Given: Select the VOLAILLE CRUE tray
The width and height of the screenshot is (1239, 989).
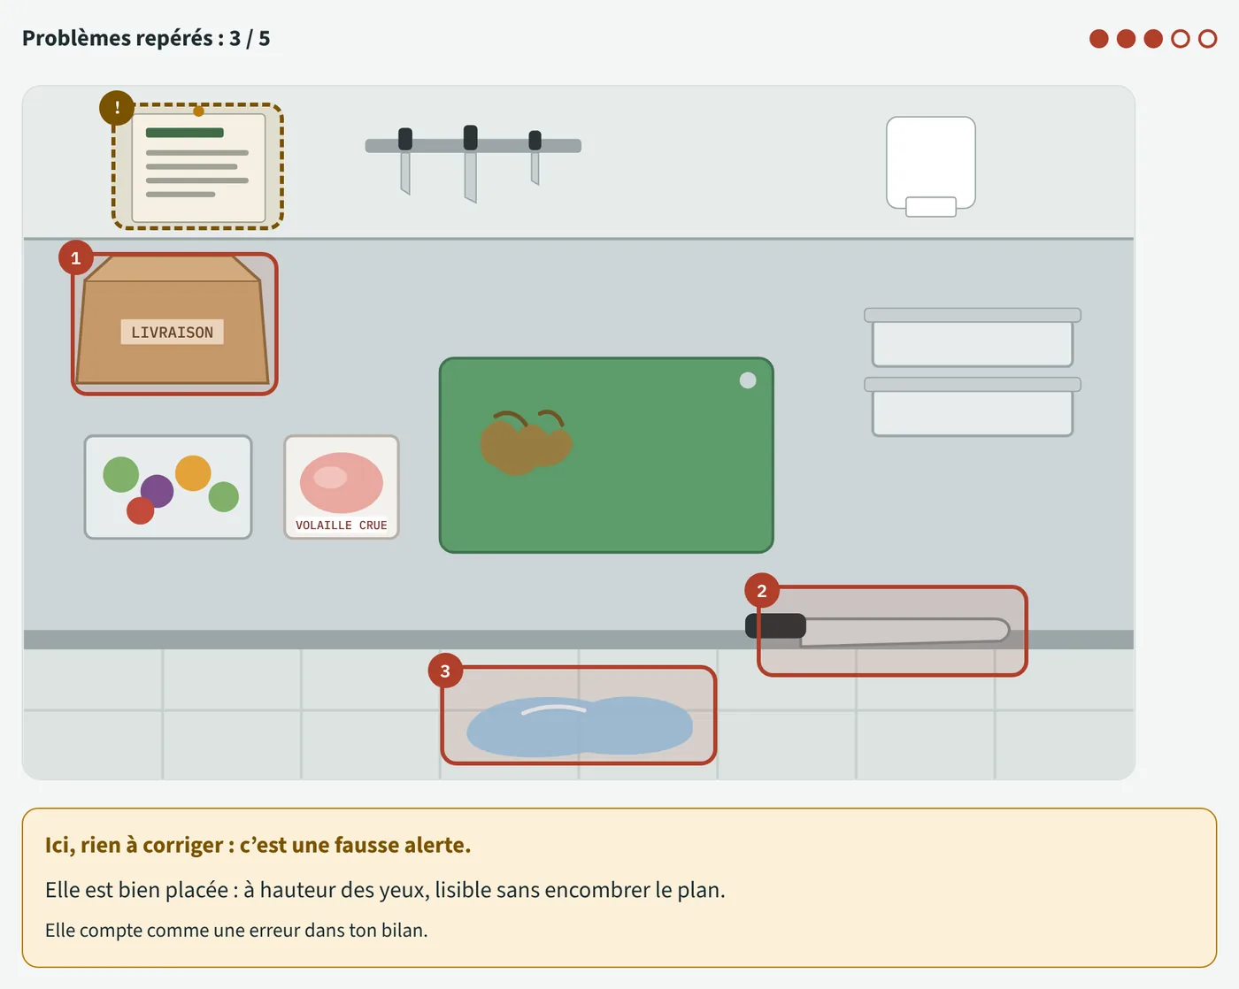Looking at the screenshot, I should tap(342, 487).
